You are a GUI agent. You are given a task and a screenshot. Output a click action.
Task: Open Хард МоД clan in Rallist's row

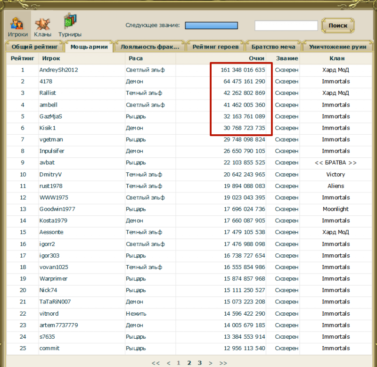pos(336,93)
